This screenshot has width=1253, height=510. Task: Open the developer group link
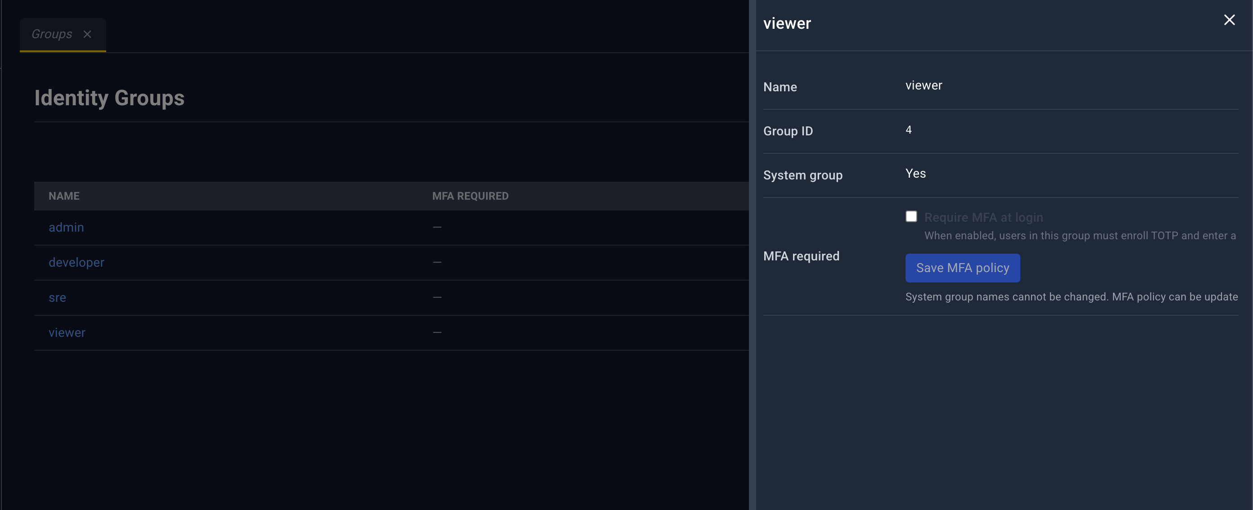77,263
